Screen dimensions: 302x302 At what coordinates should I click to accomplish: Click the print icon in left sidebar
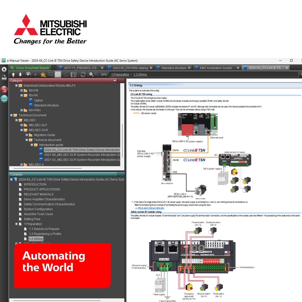(4, 77)
